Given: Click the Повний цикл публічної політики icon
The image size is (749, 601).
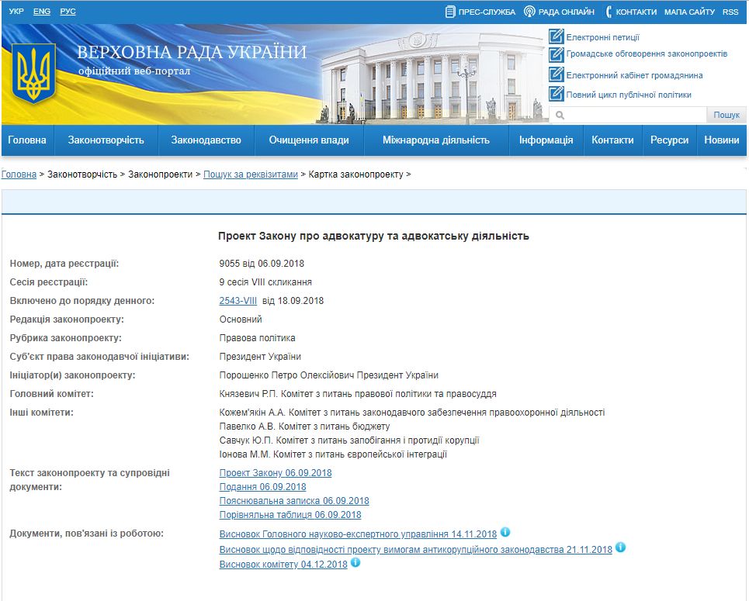Looking at the screenshot, I should coord(556,94).
